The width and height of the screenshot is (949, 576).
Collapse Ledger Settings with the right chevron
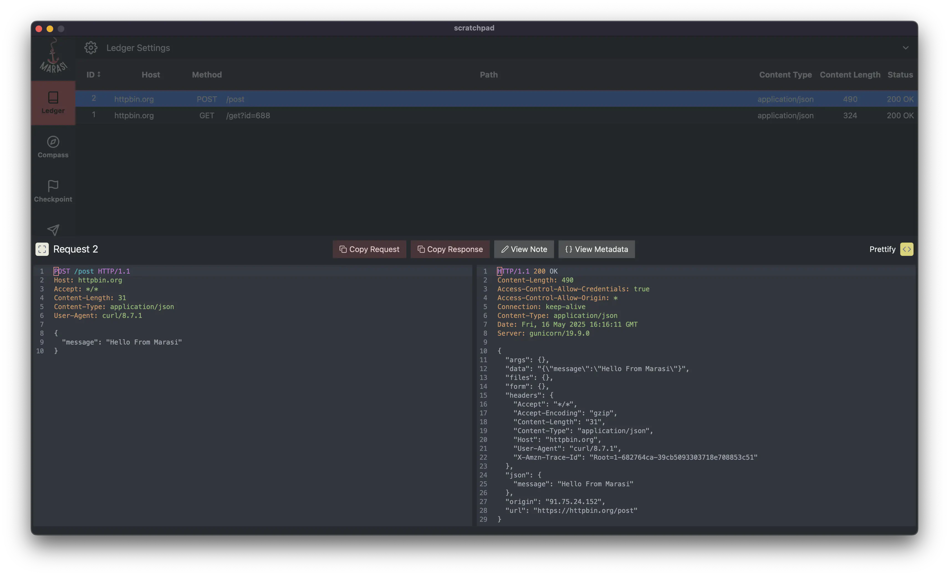click(x=906, y=48)
